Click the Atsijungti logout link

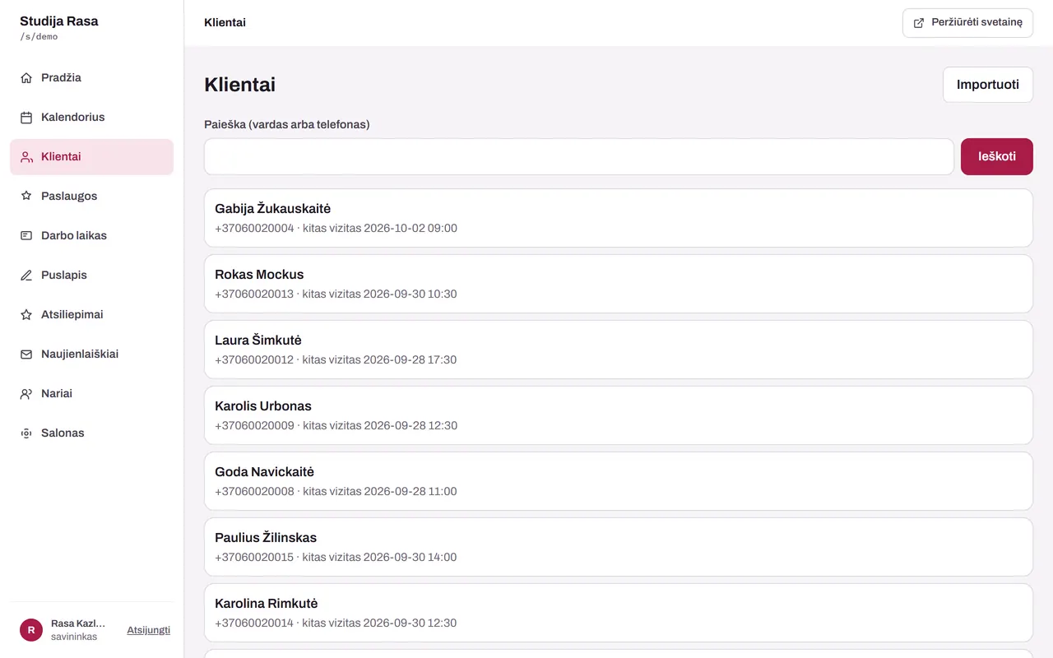click(148, 630)
